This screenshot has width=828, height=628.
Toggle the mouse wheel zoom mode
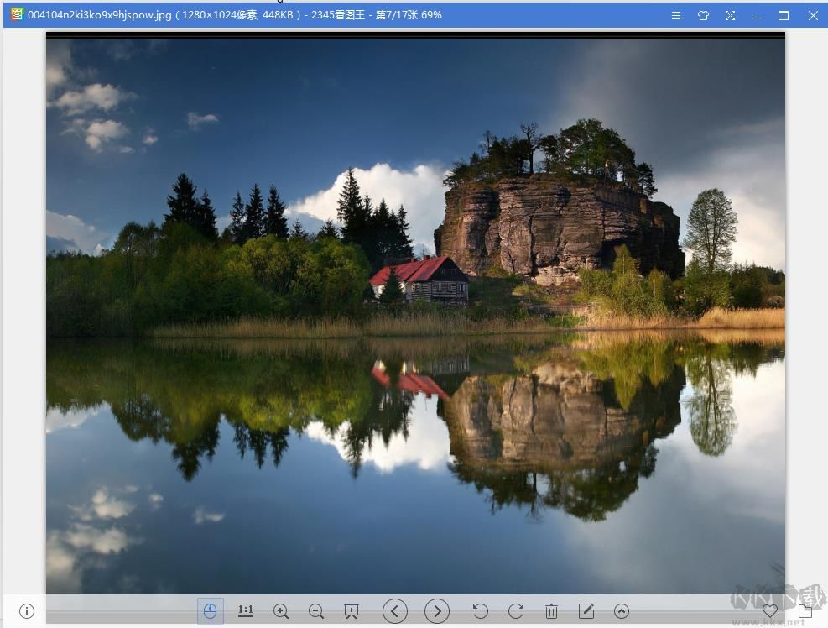pyautogui.click(x=211, y=611)
